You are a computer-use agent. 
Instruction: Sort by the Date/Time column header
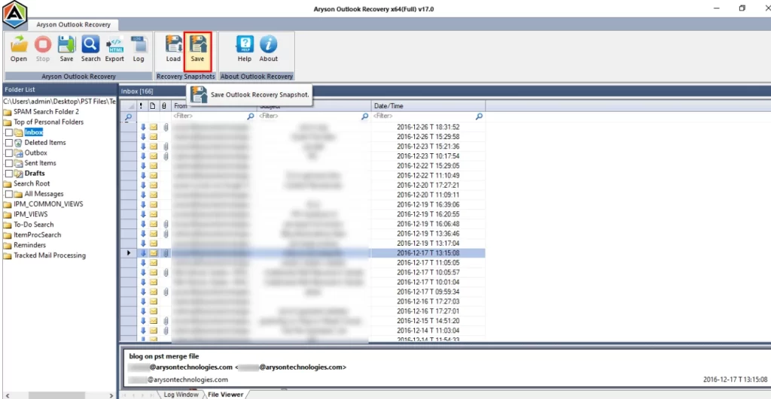[428, 106]
